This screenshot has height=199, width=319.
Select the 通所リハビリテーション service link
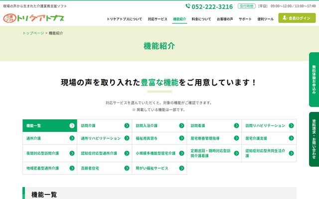[105, 138]
